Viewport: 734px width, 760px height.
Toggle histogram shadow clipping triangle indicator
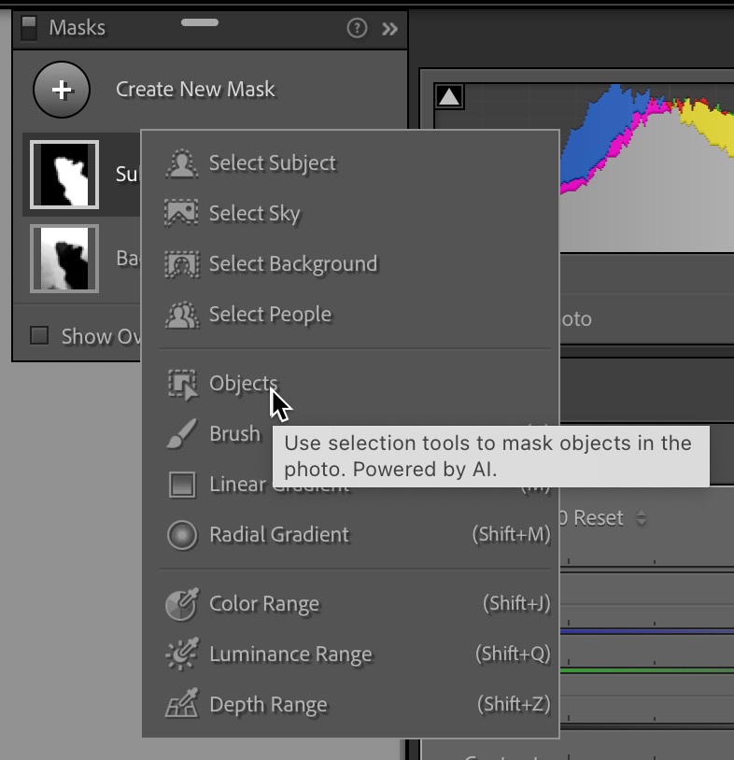tap(449, 96)
